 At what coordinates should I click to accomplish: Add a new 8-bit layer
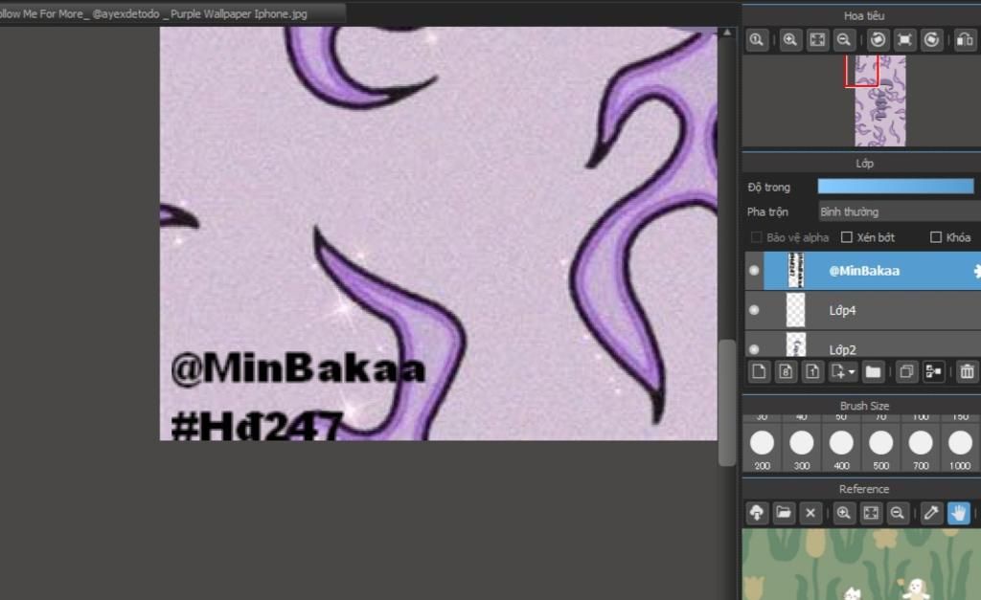pyautogui.click(x=786, y=372)
